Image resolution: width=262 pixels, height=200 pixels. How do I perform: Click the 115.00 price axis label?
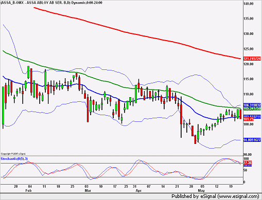click(249, 79)
